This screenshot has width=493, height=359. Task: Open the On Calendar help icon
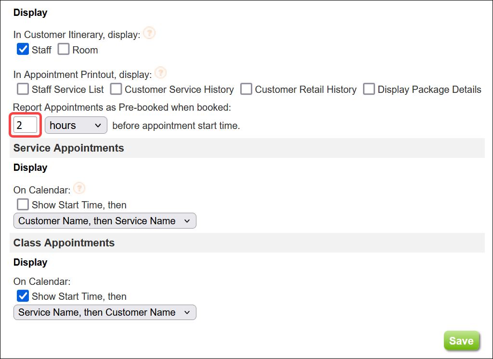[x=79, y=188]
